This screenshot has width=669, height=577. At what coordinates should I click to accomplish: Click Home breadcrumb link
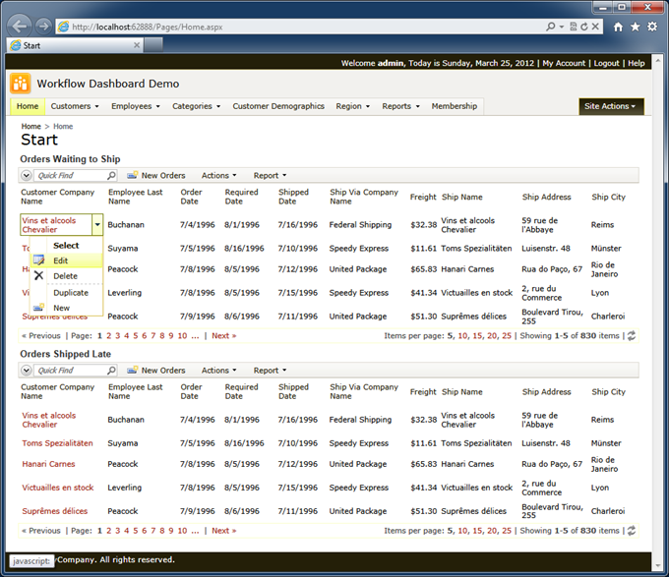click(x=31, y=126)
